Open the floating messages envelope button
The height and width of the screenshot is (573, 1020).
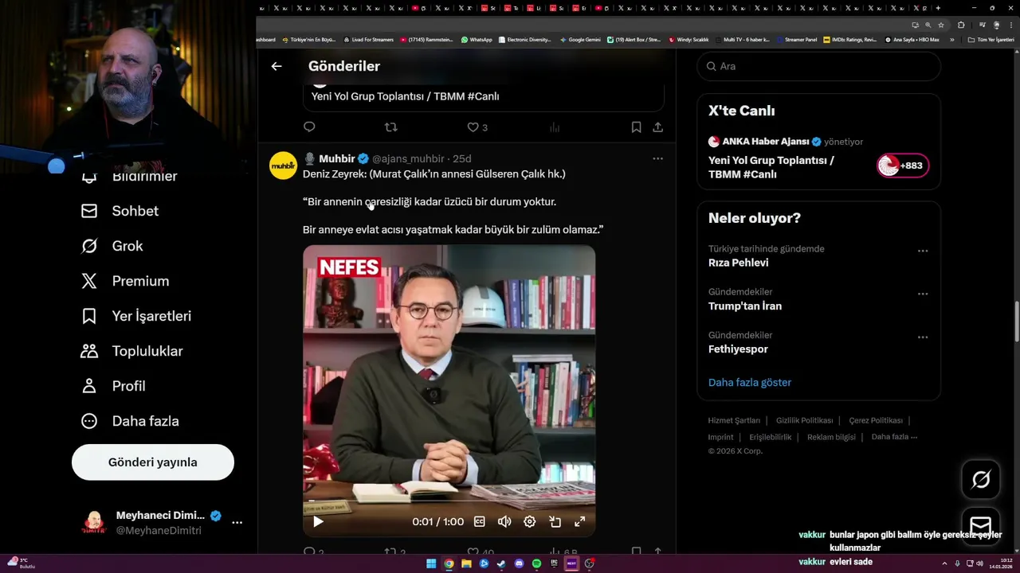coord(981,525)
